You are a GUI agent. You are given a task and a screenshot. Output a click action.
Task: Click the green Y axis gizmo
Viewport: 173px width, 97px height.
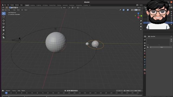tap(141, 16)
